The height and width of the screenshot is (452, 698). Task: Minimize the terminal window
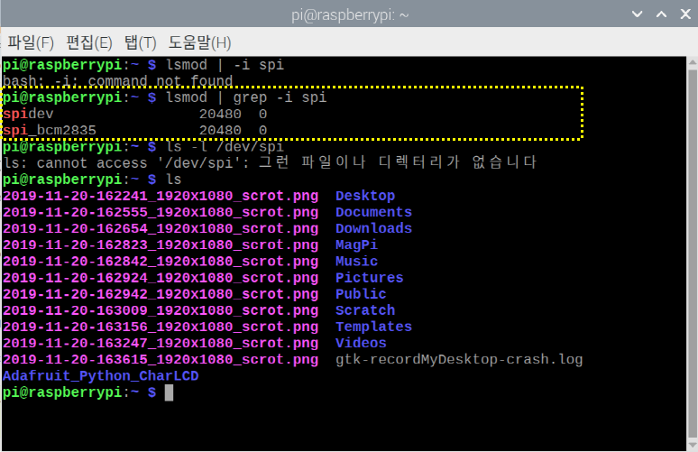click(637, 14)
